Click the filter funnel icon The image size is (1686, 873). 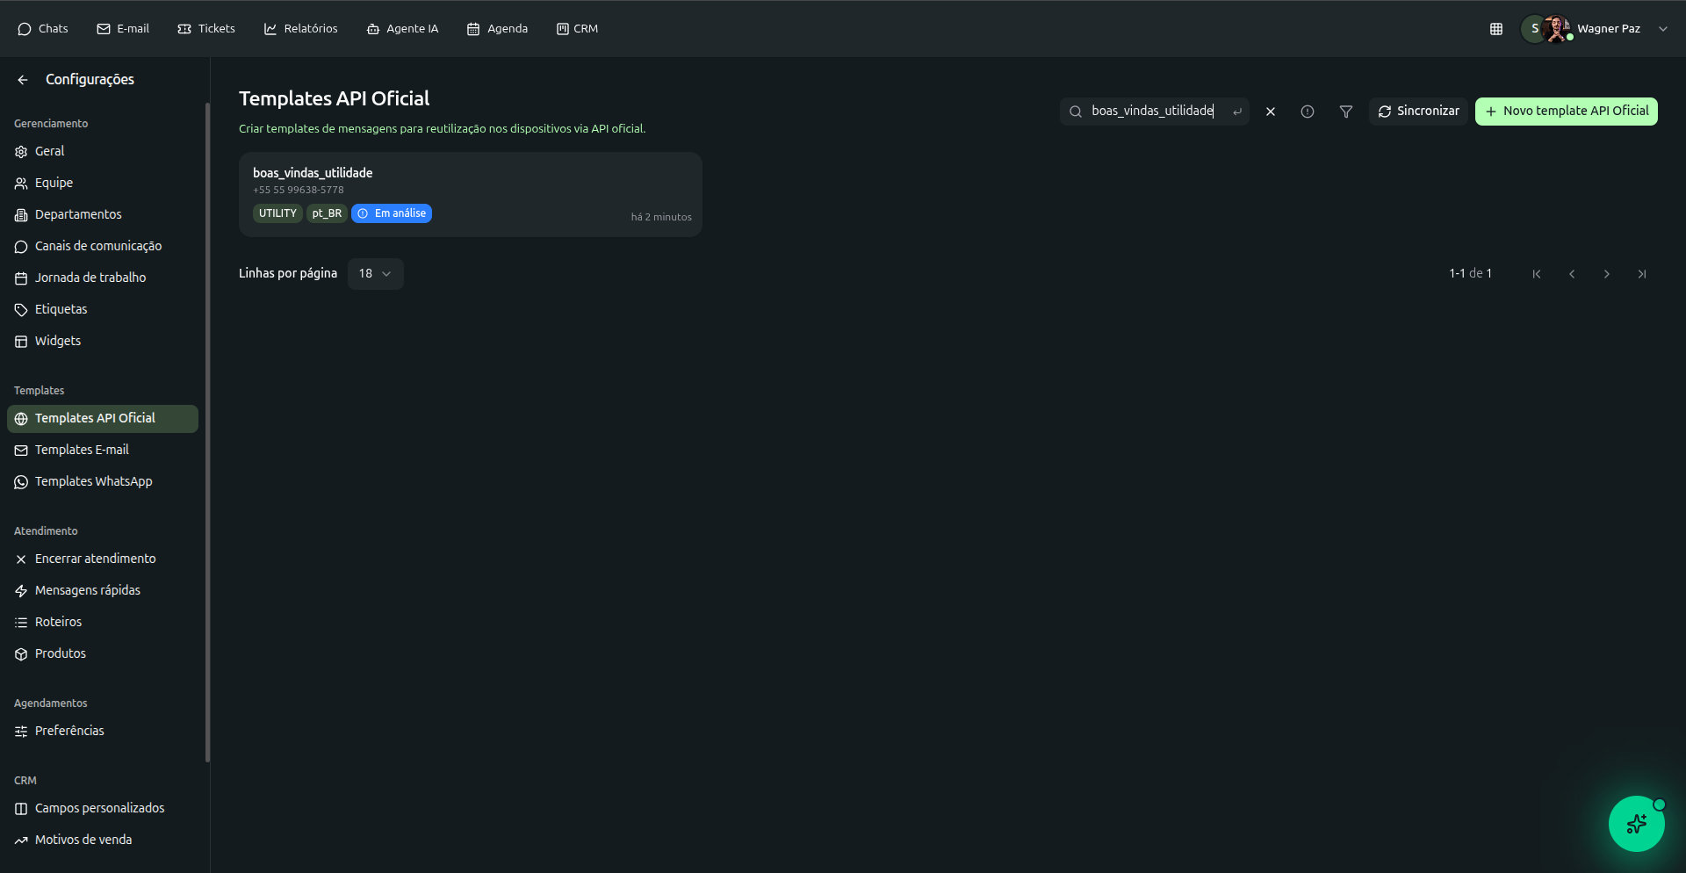[x=1345, y=112]
